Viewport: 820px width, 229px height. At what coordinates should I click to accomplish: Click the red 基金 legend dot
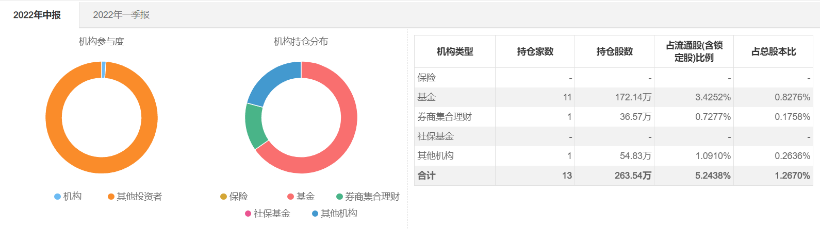click(291, 197)
